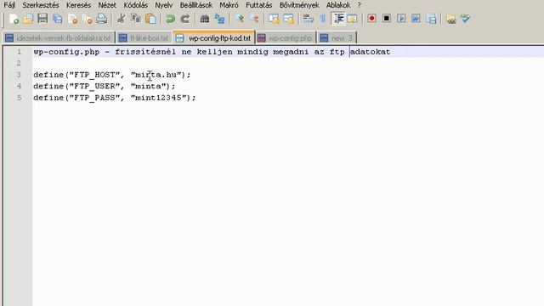Open the Ablakok menu

point(338,5)
